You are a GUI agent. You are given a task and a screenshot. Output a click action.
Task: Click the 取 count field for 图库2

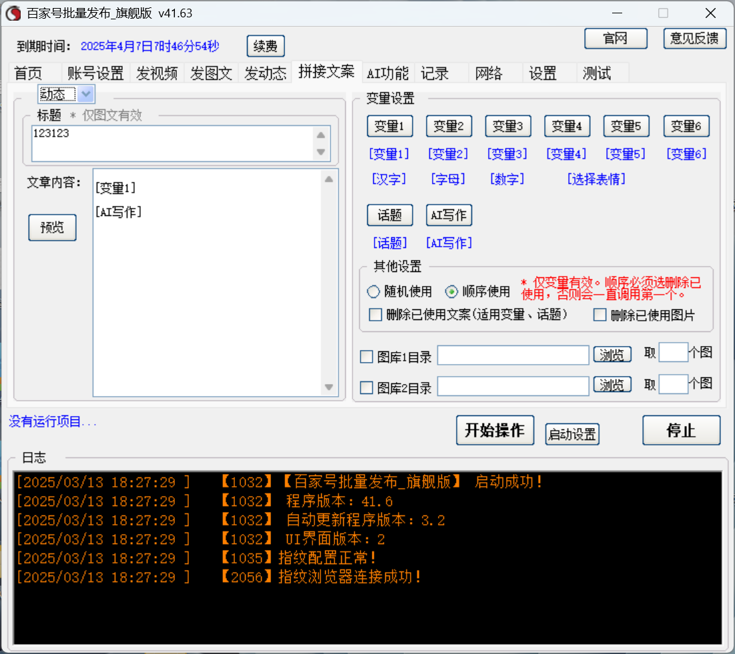pyautogui.click(x=674, y=384)
